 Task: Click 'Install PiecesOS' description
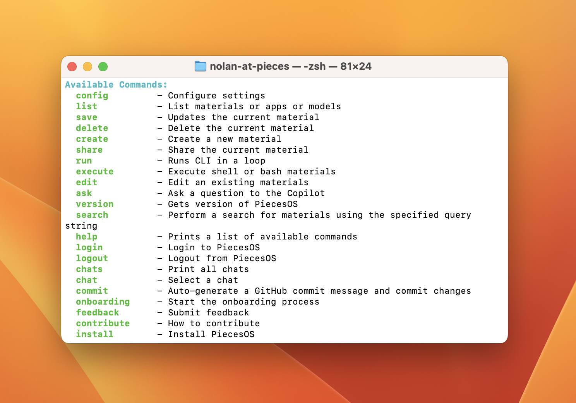211,334
